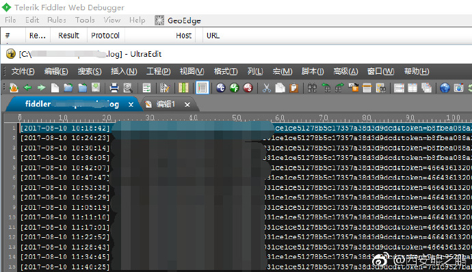Click the scissors cut icon
The image size is (472, 272).
pyautogui.click(x=266, y=88)
